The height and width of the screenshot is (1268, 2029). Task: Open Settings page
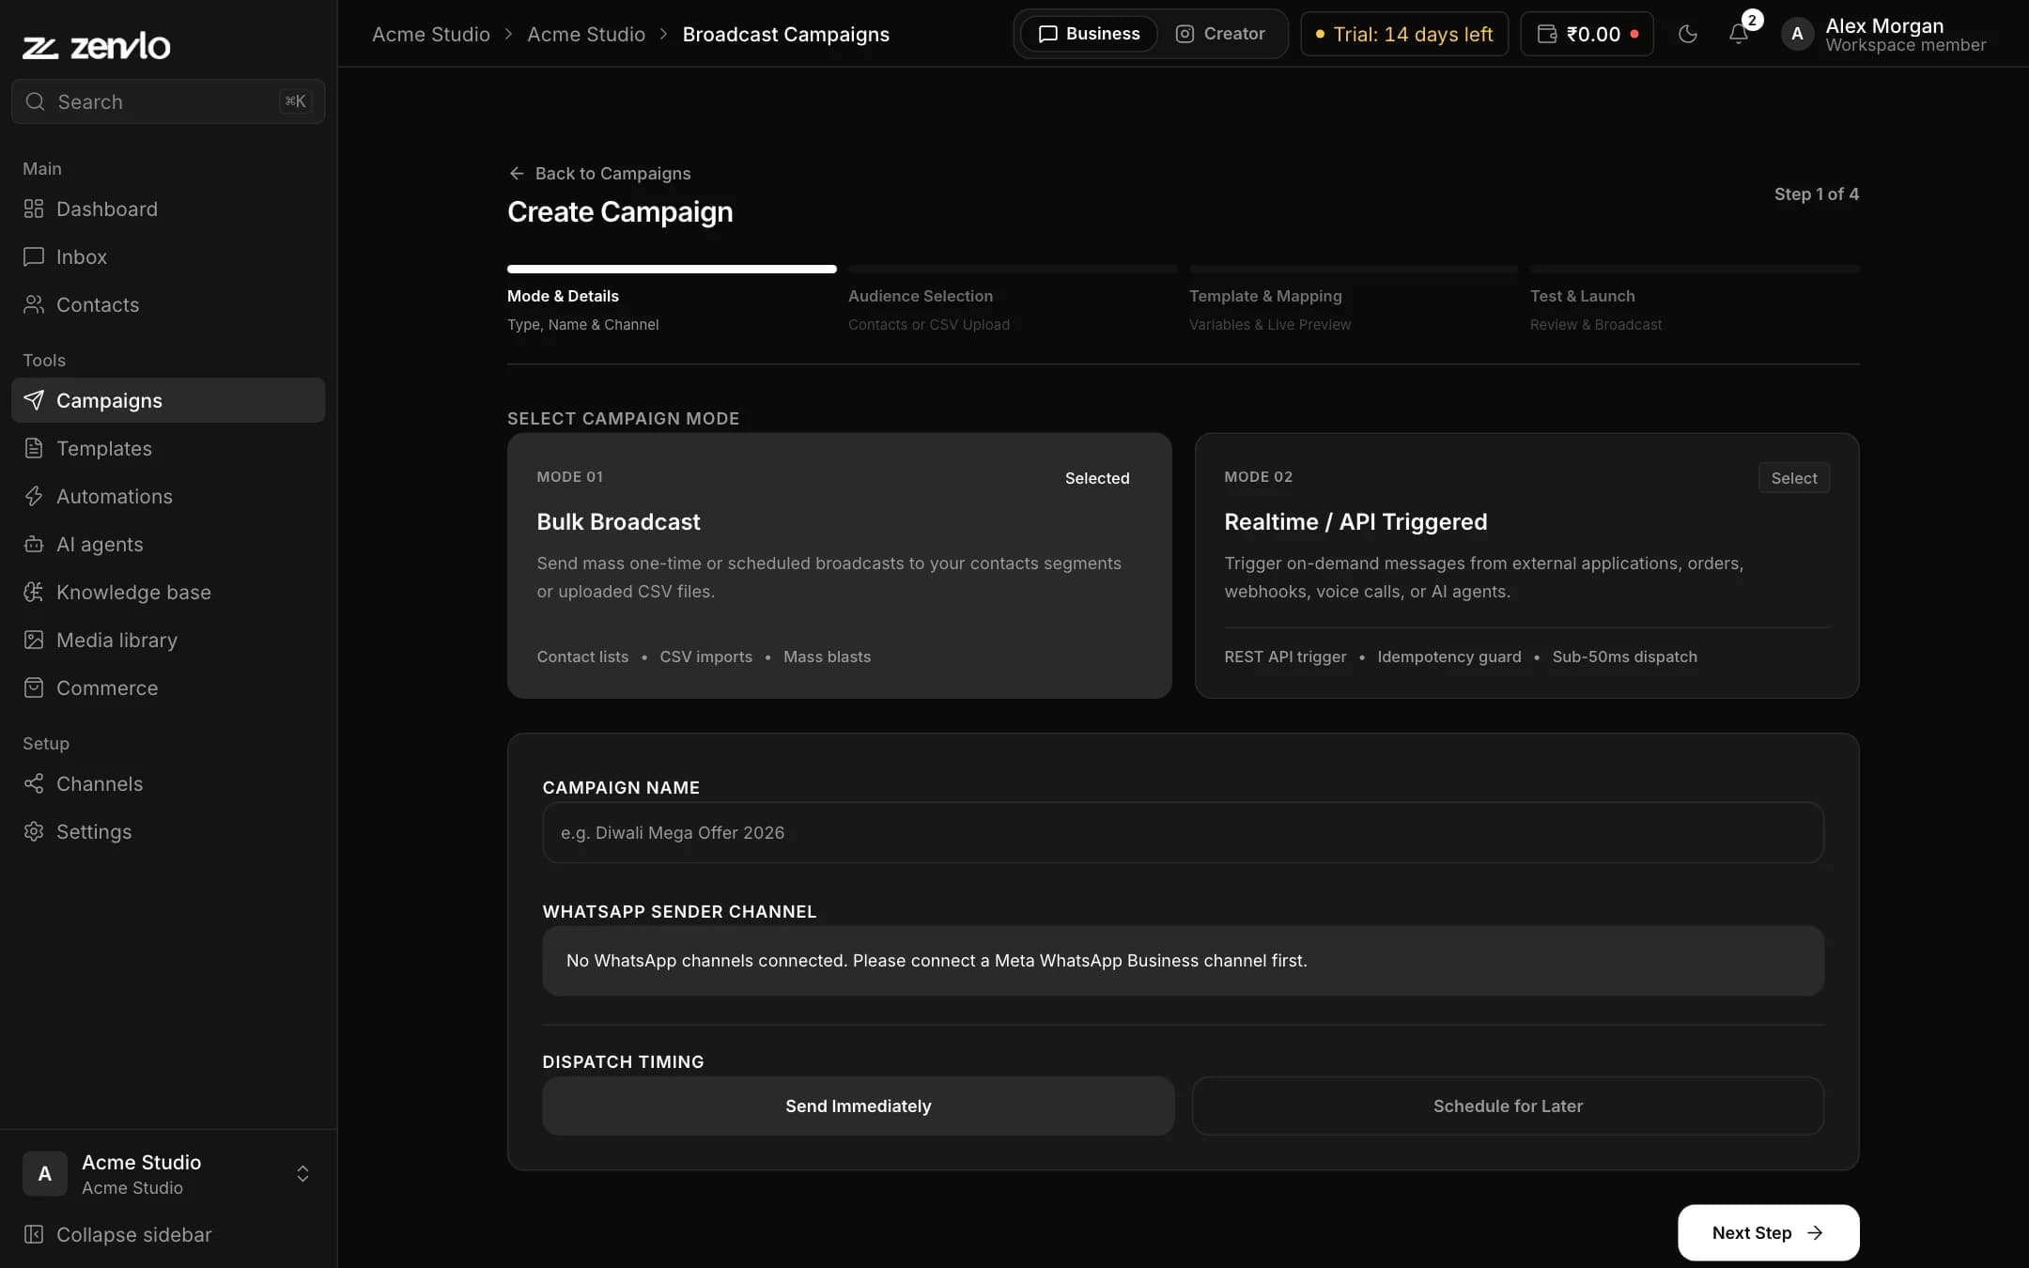[x=168, y=831]
